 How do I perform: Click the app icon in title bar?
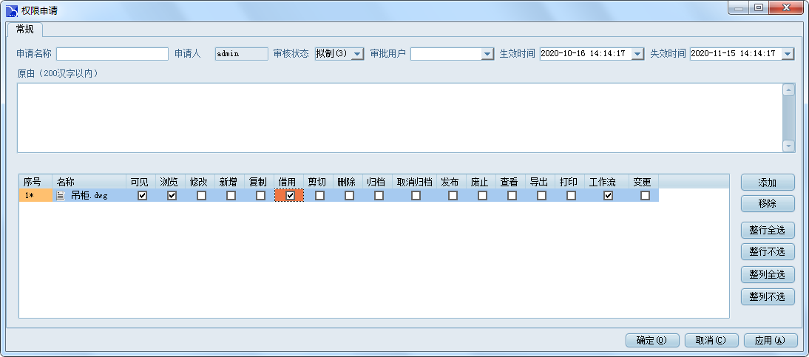(13, 10)
